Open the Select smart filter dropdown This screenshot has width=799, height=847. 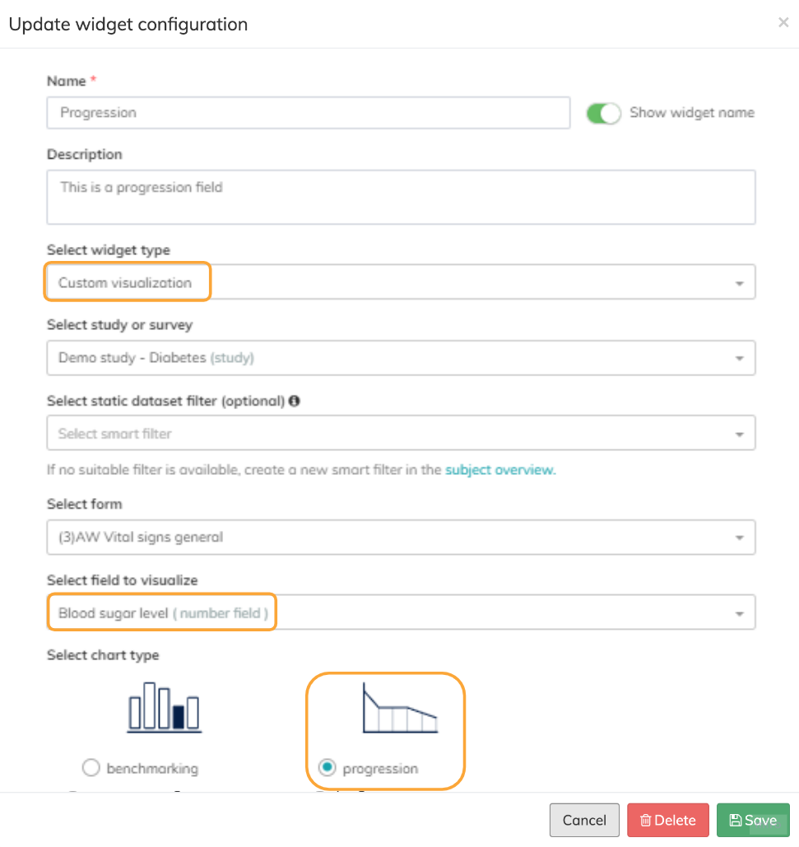(x=401, y=433)
